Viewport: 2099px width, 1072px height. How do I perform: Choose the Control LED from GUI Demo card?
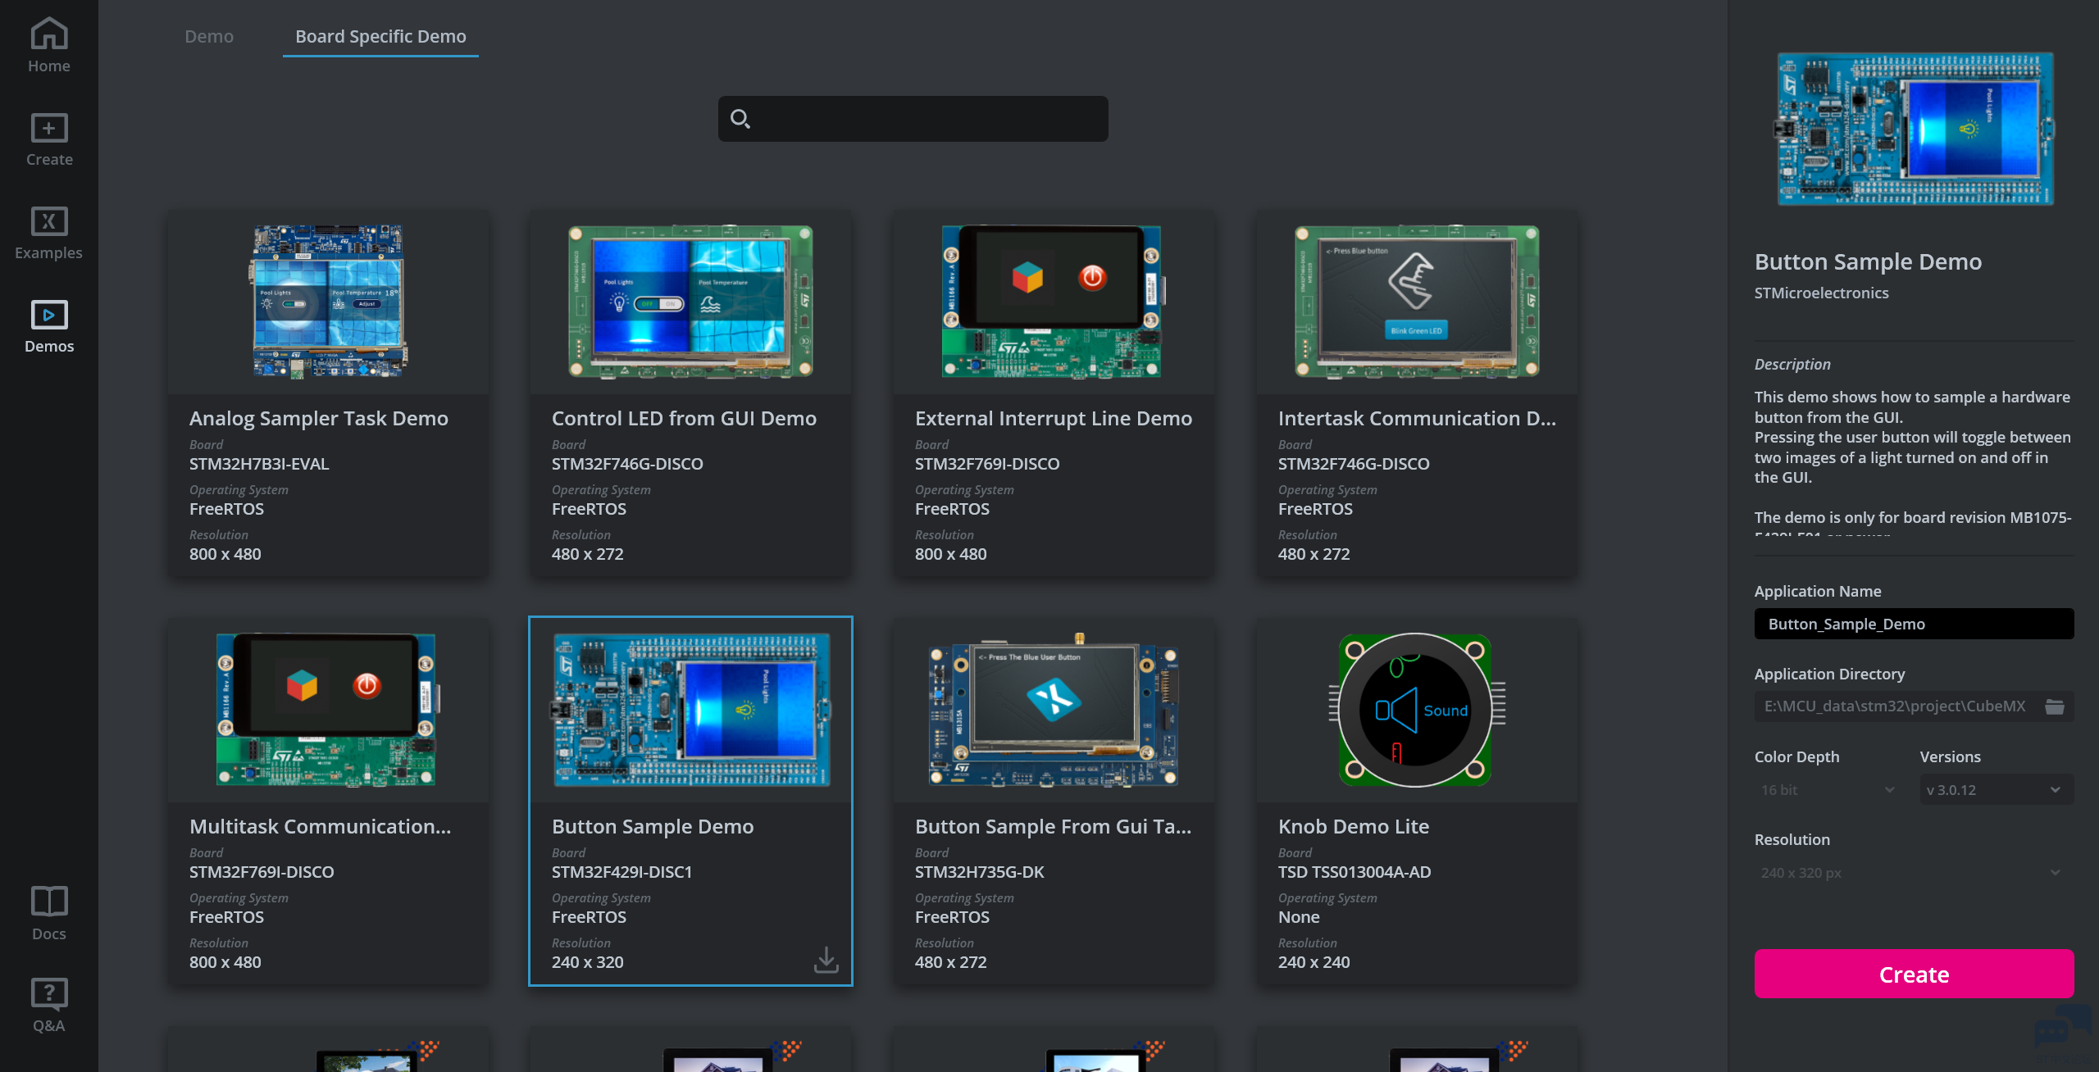pyautogui.click(x=690, y=393)
